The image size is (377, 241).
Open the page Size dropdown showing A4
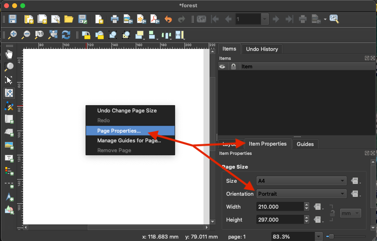coord(302,181)
